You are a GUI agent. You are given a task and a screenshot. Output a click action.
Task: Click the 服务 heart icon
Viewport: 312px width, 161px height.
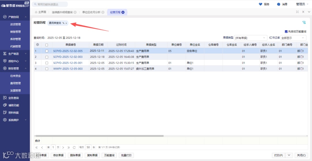[x=261, y=4]
